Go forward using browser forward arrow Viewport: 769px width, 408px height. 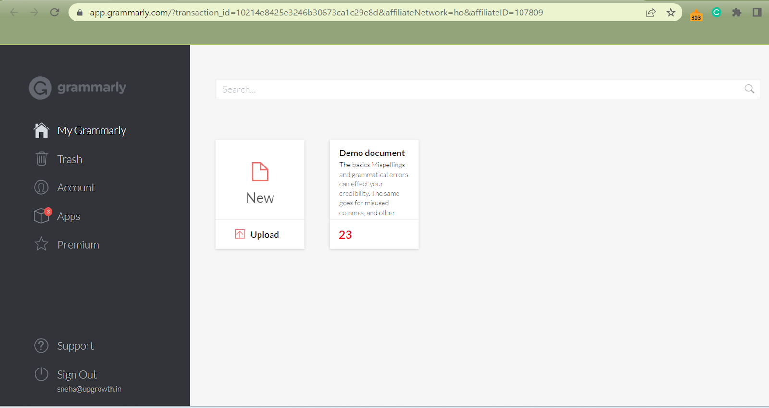34,13
